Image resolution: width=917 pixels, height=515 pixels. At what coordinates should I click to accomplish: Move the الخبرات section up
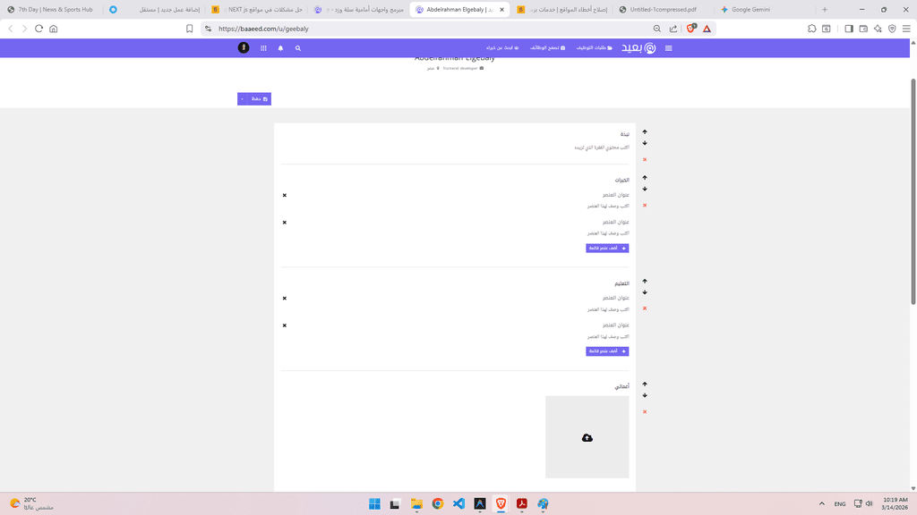645,178
